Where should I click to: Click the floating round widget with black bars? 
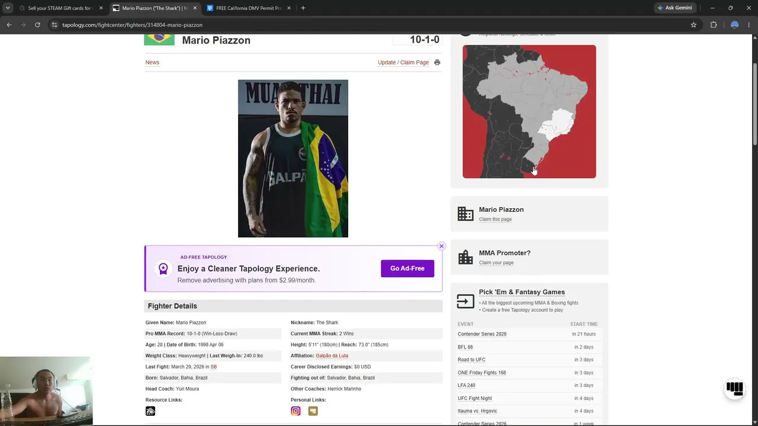coord(734,389)
